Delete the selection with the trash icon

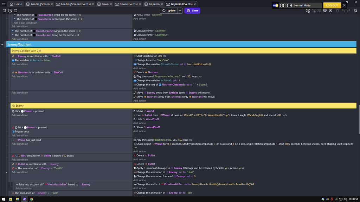pyautogui.click(x=337, y=11)
